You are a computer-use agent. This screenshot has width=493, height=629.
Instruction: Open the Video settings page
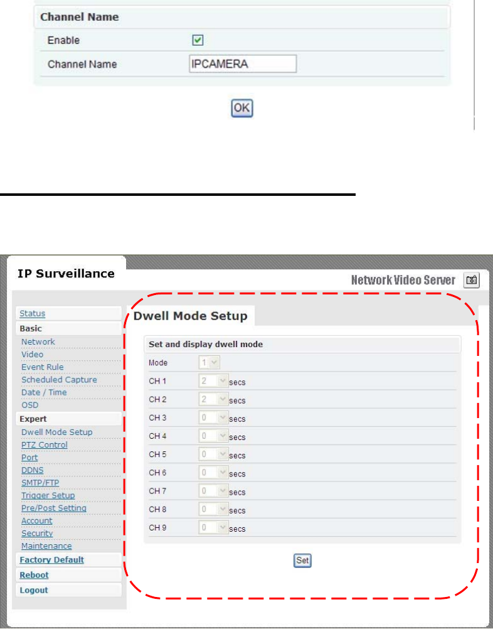point(32,354)
